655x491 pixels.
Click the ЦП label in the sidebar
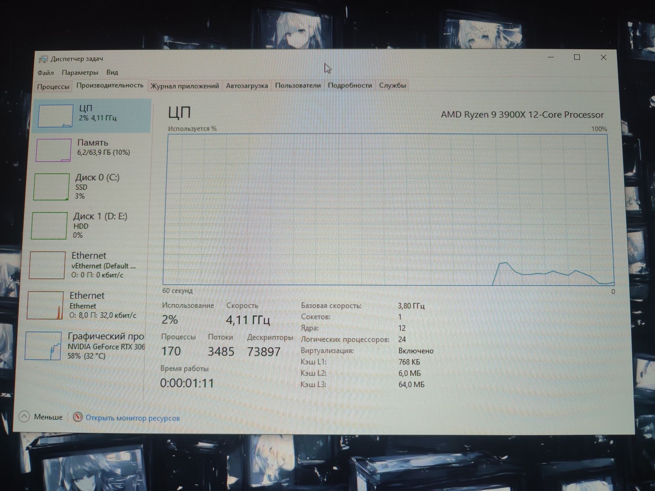point(86,108)
